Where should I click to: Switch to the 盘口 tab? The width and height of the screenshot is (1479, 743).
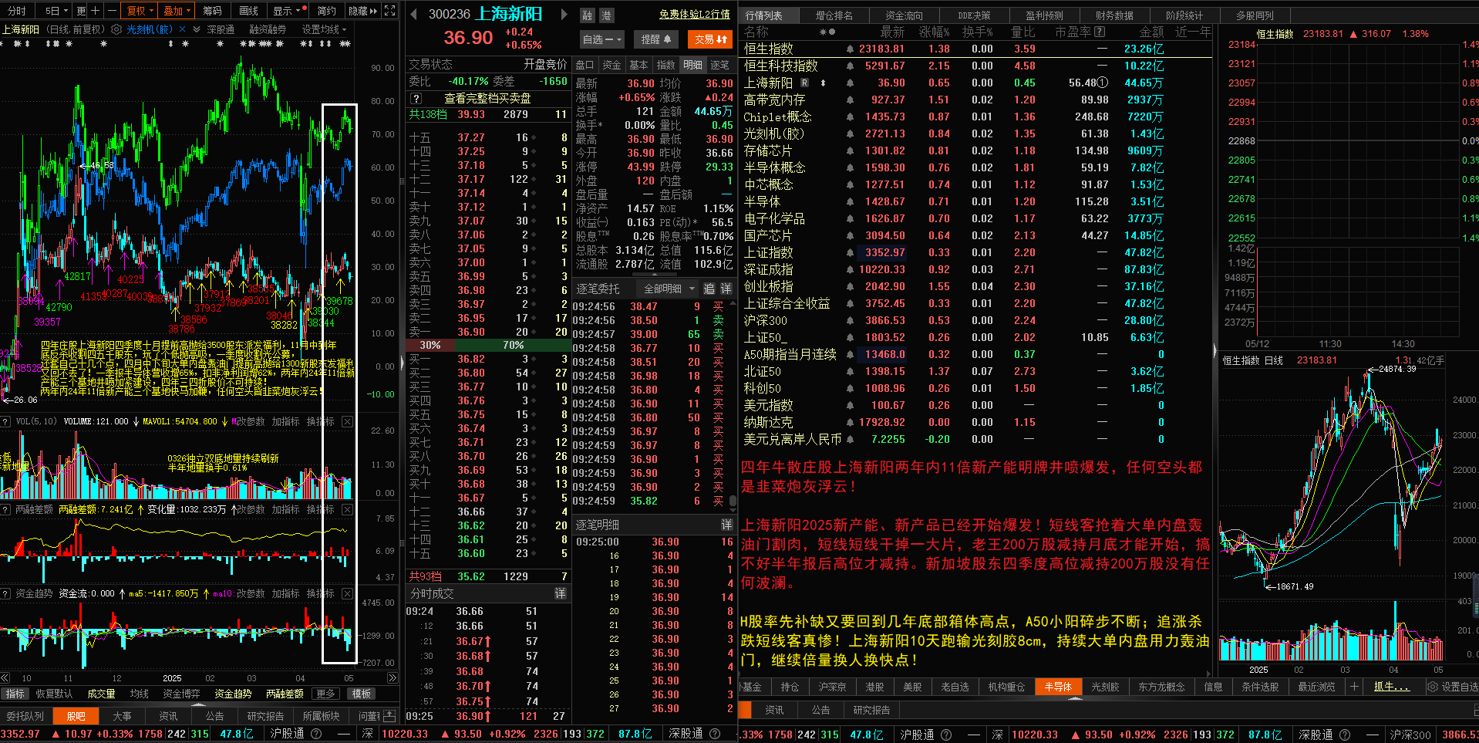tap(585, 65)
